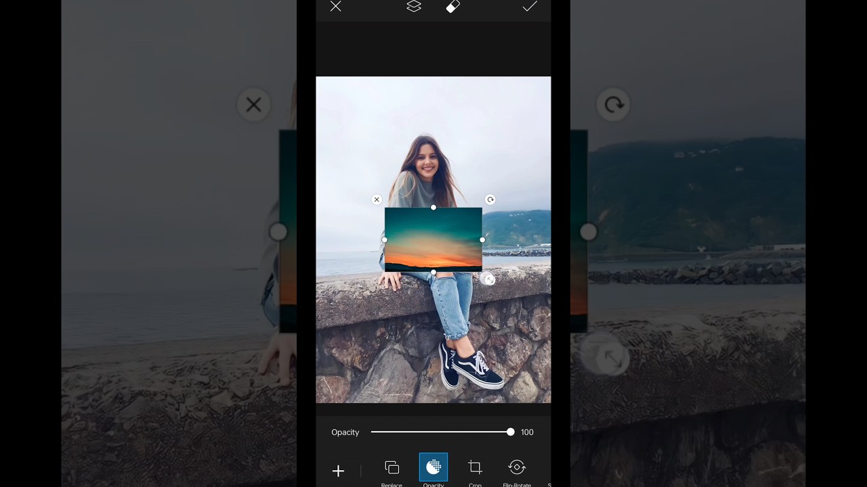Add a new item with plus icon

(x=338, y=471)
